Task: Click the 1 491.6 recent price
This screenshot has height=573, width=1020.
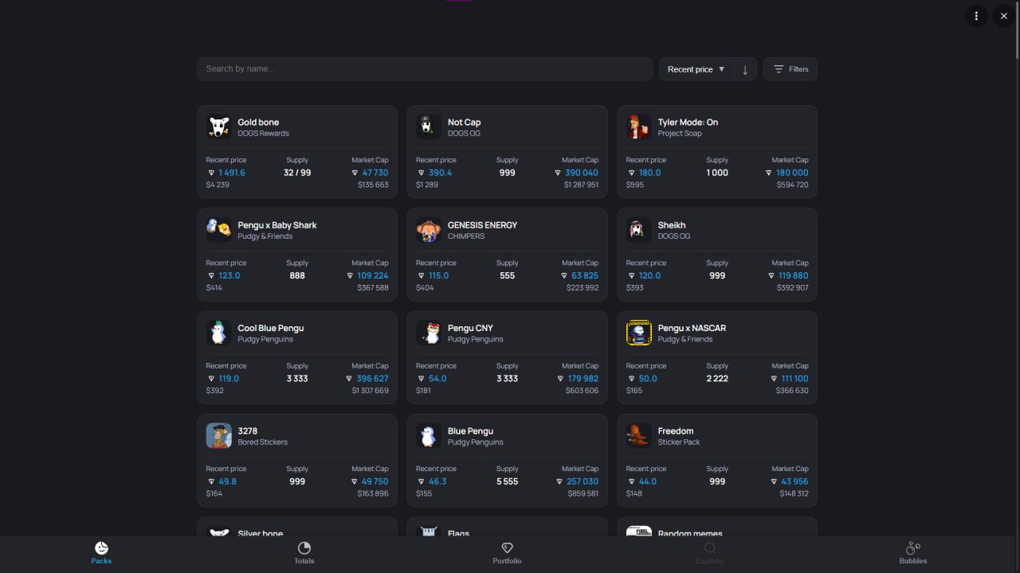Action: [x=232, y=173]
